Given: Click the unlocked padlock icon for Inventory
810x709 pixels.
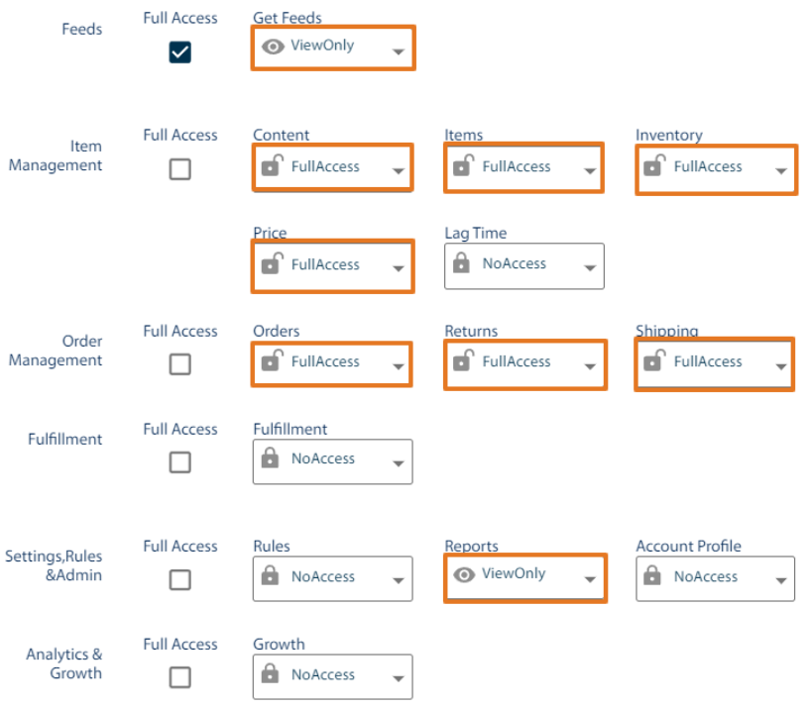Looking at the screenshot, I should click(x=655, y=168).
